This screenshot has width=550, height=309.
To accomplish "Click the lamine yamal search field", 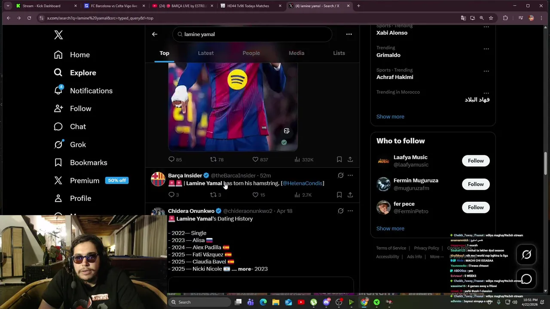I will 252,34.
